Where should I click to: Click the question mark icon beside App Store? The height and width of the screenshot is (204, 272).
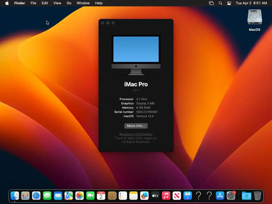pyautogui.click(x=209, y=196)
